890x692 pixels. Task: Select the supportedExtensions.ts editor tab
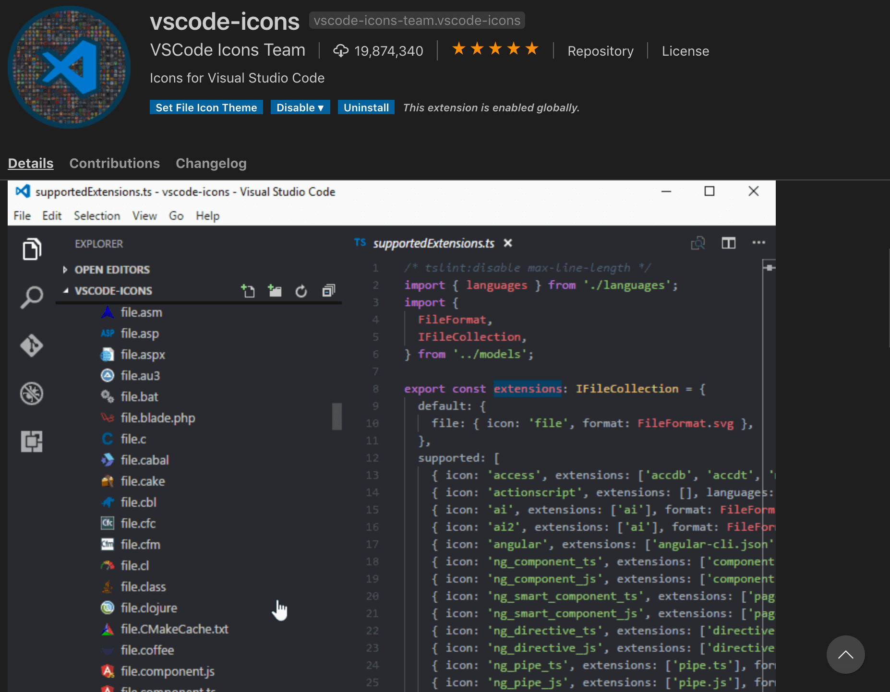coord(433,243)
